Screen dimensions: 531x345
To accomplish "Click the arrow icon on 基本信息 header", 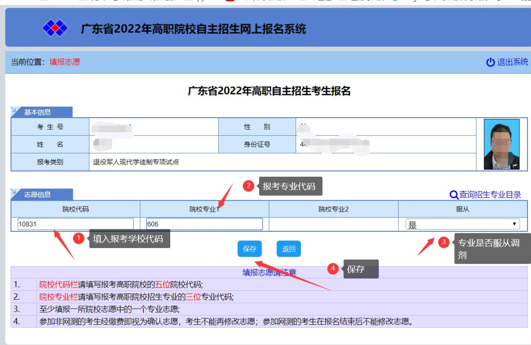I will pyautogui.click(x=15, y=110).
